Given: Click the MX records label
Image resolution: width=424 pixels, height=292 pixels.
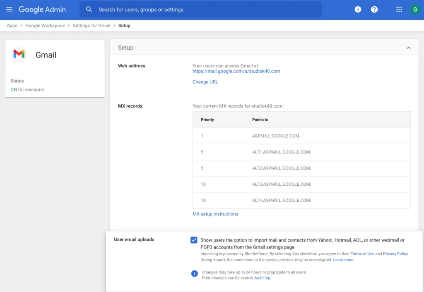Looking at the screenshot, I should pos(130,106).
